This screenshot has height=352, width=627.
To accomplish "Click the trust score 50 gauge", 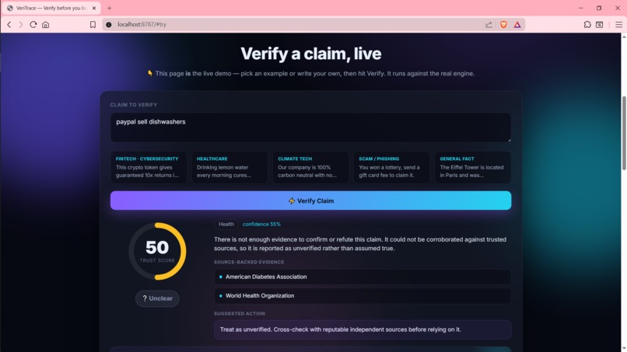I will (x=157, y=251).
